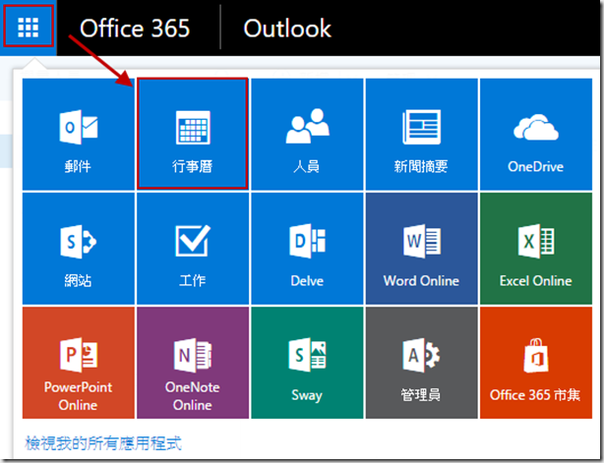Open the Sway app tile
Viewport: 604px width, 463px height.
(307, 364)
